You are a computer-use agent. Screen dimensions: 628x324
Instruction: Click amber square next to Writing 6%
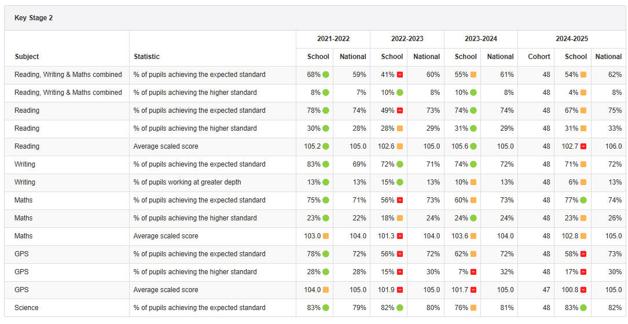(583, 182)
